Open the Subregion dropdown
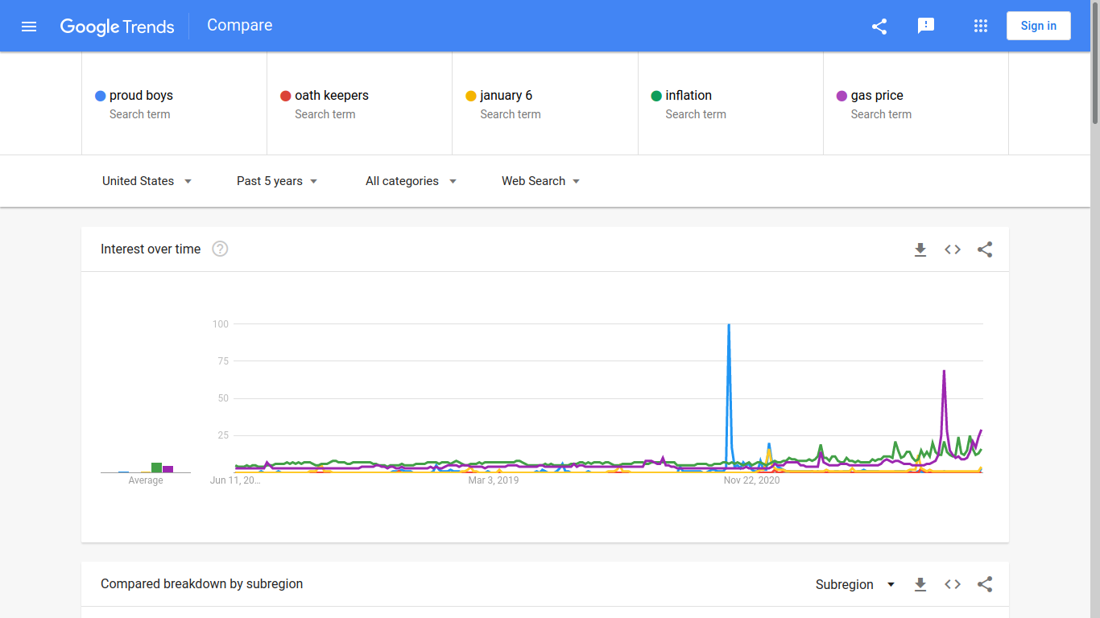Viewport: 1100px width, 618px height. [855, 584]
